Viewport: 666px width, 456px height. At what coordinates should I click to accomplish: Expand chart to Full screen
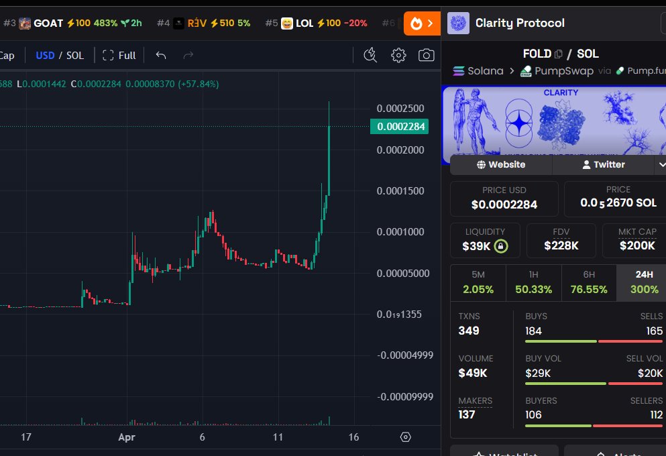coord(119,56)
